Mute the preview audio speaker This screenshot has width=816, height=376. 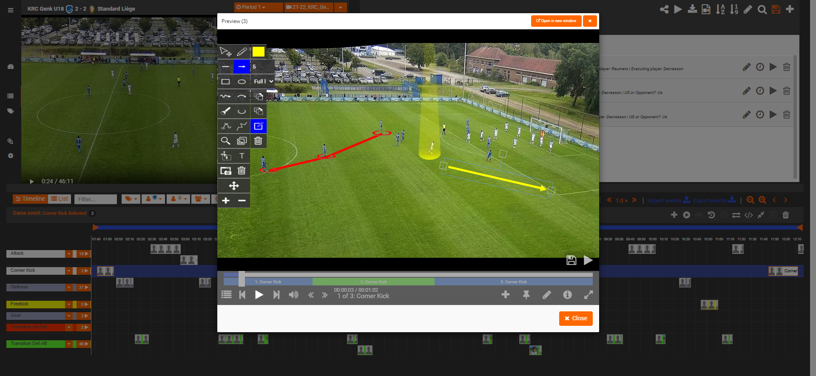293,295
